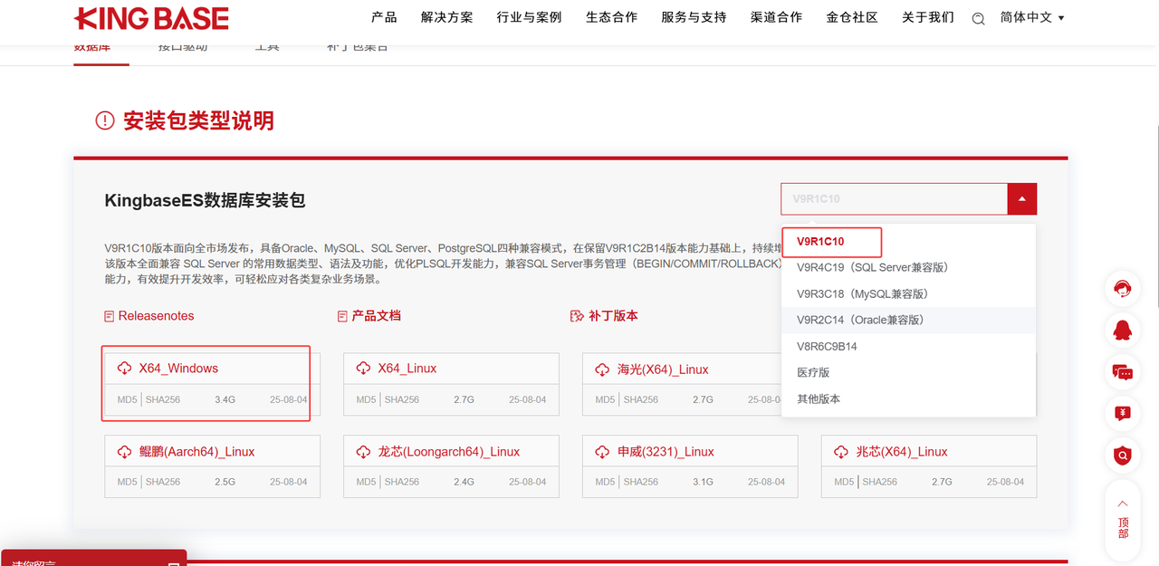Click cloud download icon for 海光(X64)_Linux
Screen dimensions: 1159x566
click(x=603, y=369)
